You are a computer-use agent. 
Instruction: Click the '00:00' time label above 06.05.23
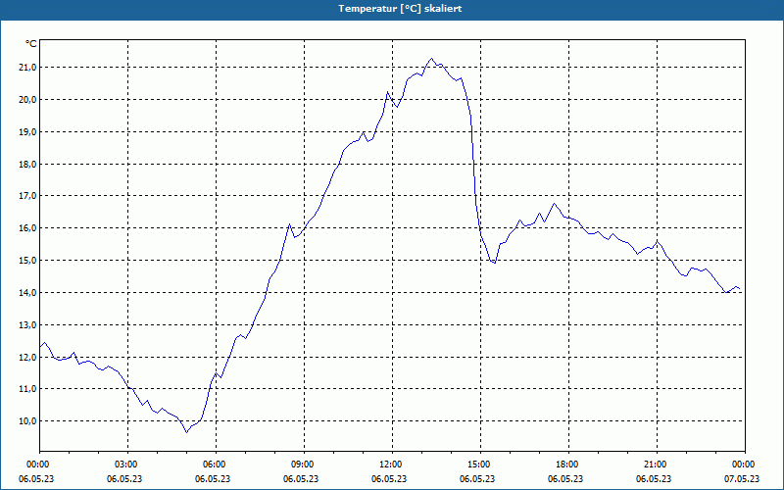[x=37, y=465]
